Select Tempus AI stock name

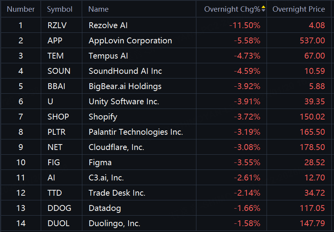[x=108, y=56]
